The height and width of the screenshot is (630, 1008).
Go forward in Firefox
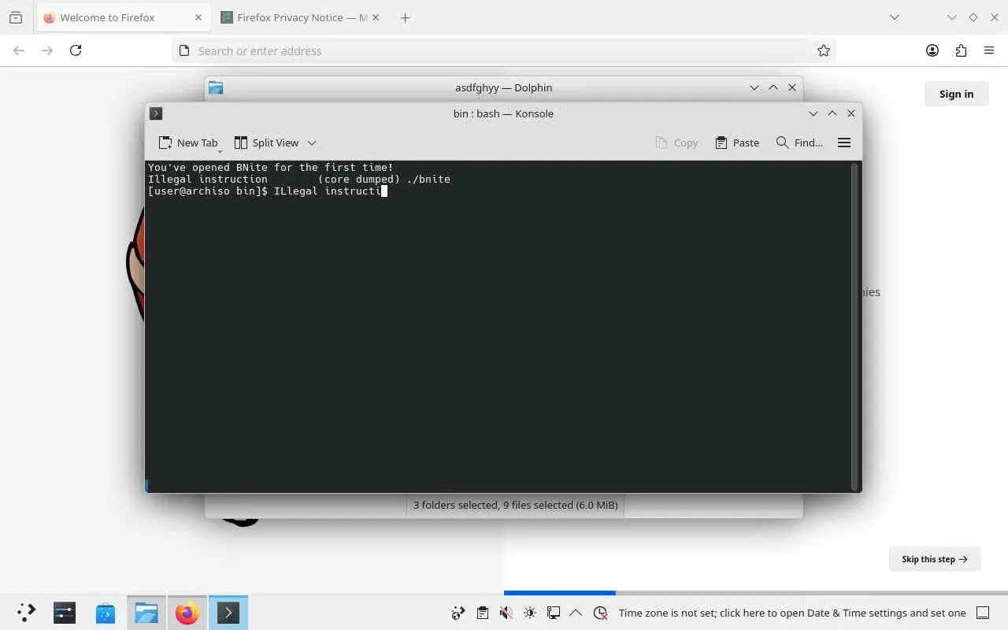(x=47, y=50)
